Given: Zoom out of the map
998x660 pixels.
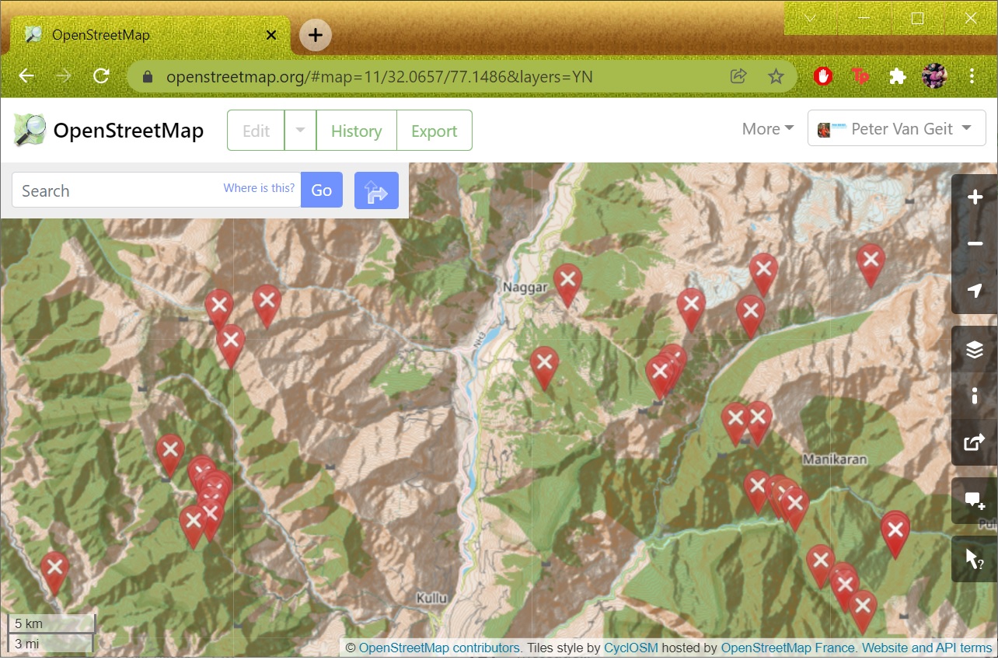Looking at the screenshot, I should 975,244.
